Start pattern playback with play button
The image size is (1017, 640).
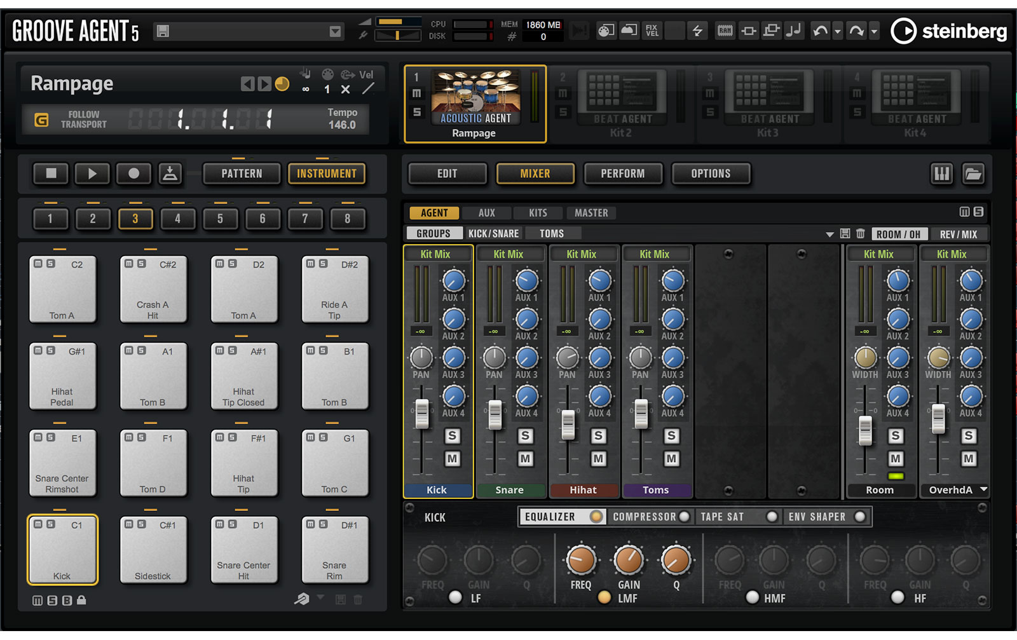tap(92, 174)
